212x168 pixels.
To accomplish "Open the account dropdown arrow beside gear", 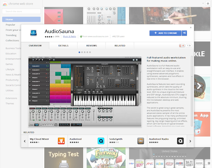I will pos(203,3).
